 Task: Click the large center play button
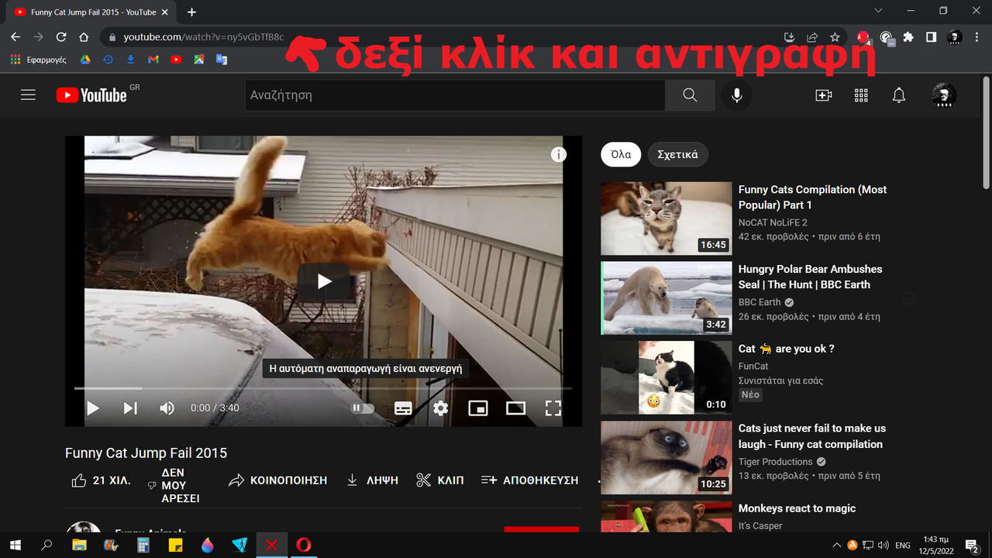click(324, 281)
